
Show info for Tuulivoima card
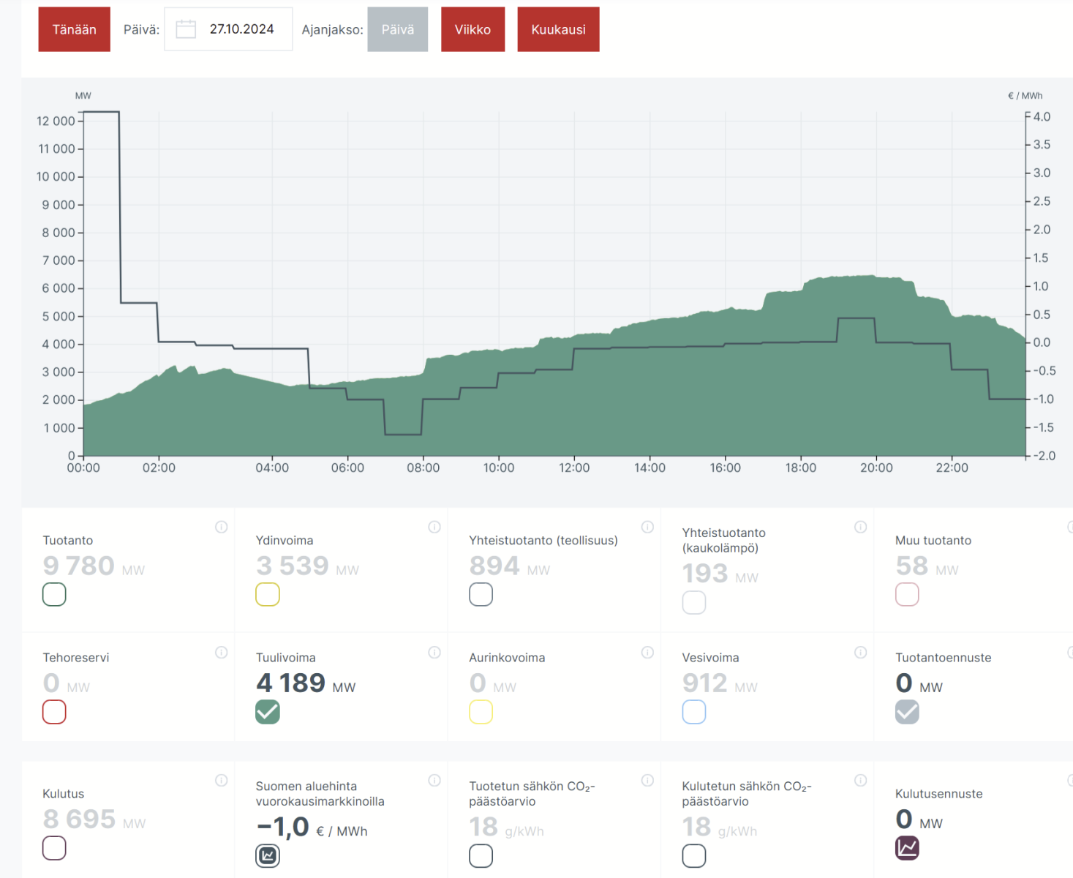434,652
